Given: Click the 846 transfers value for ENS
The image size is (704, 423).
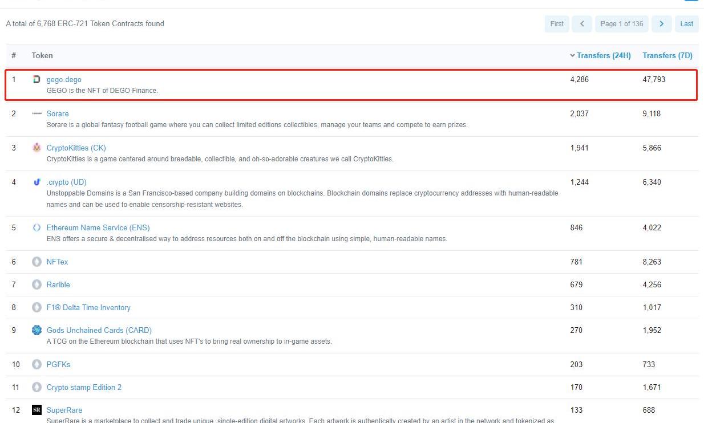Looking at the screenshot, I should [x=576, y=227].
